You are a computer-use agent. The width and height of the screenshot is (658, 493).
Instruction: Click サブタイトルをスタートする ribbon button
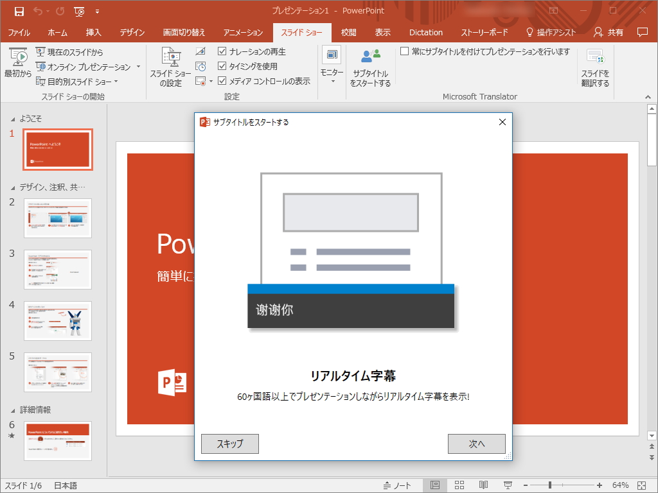click(370, 67)
